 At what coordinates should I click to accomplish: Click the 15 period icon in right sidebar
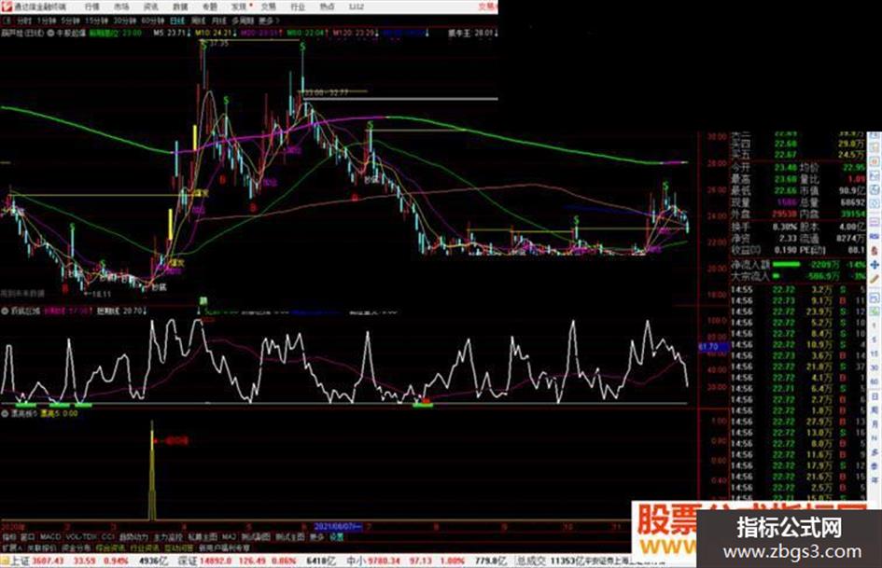point(875,353)
